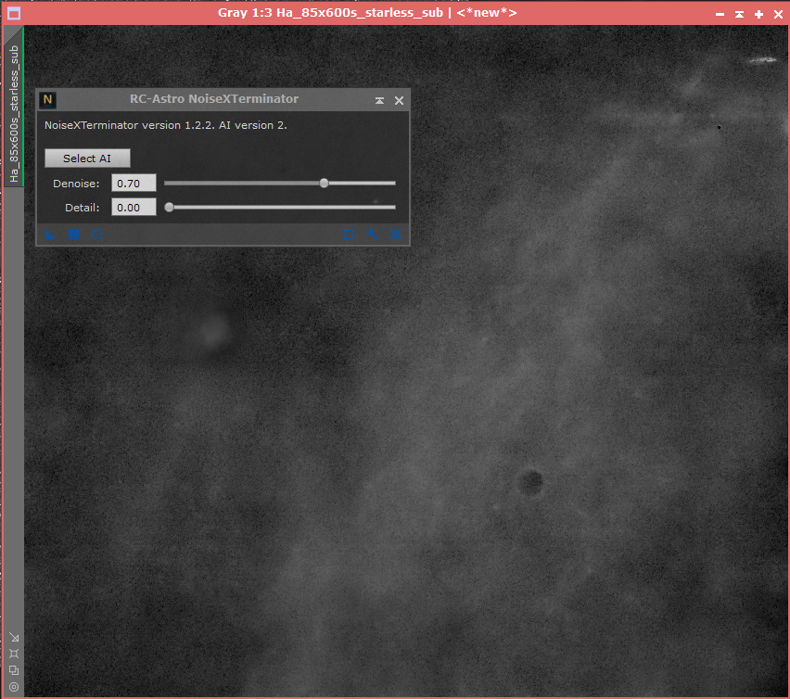Click the Denoise slider handle
This screenshot has width=790, height=699.
click(324, 183)
